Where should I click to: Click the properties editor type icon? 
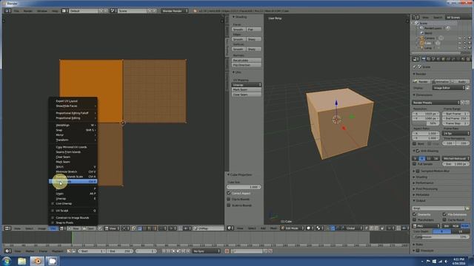[x=416, y=59]
